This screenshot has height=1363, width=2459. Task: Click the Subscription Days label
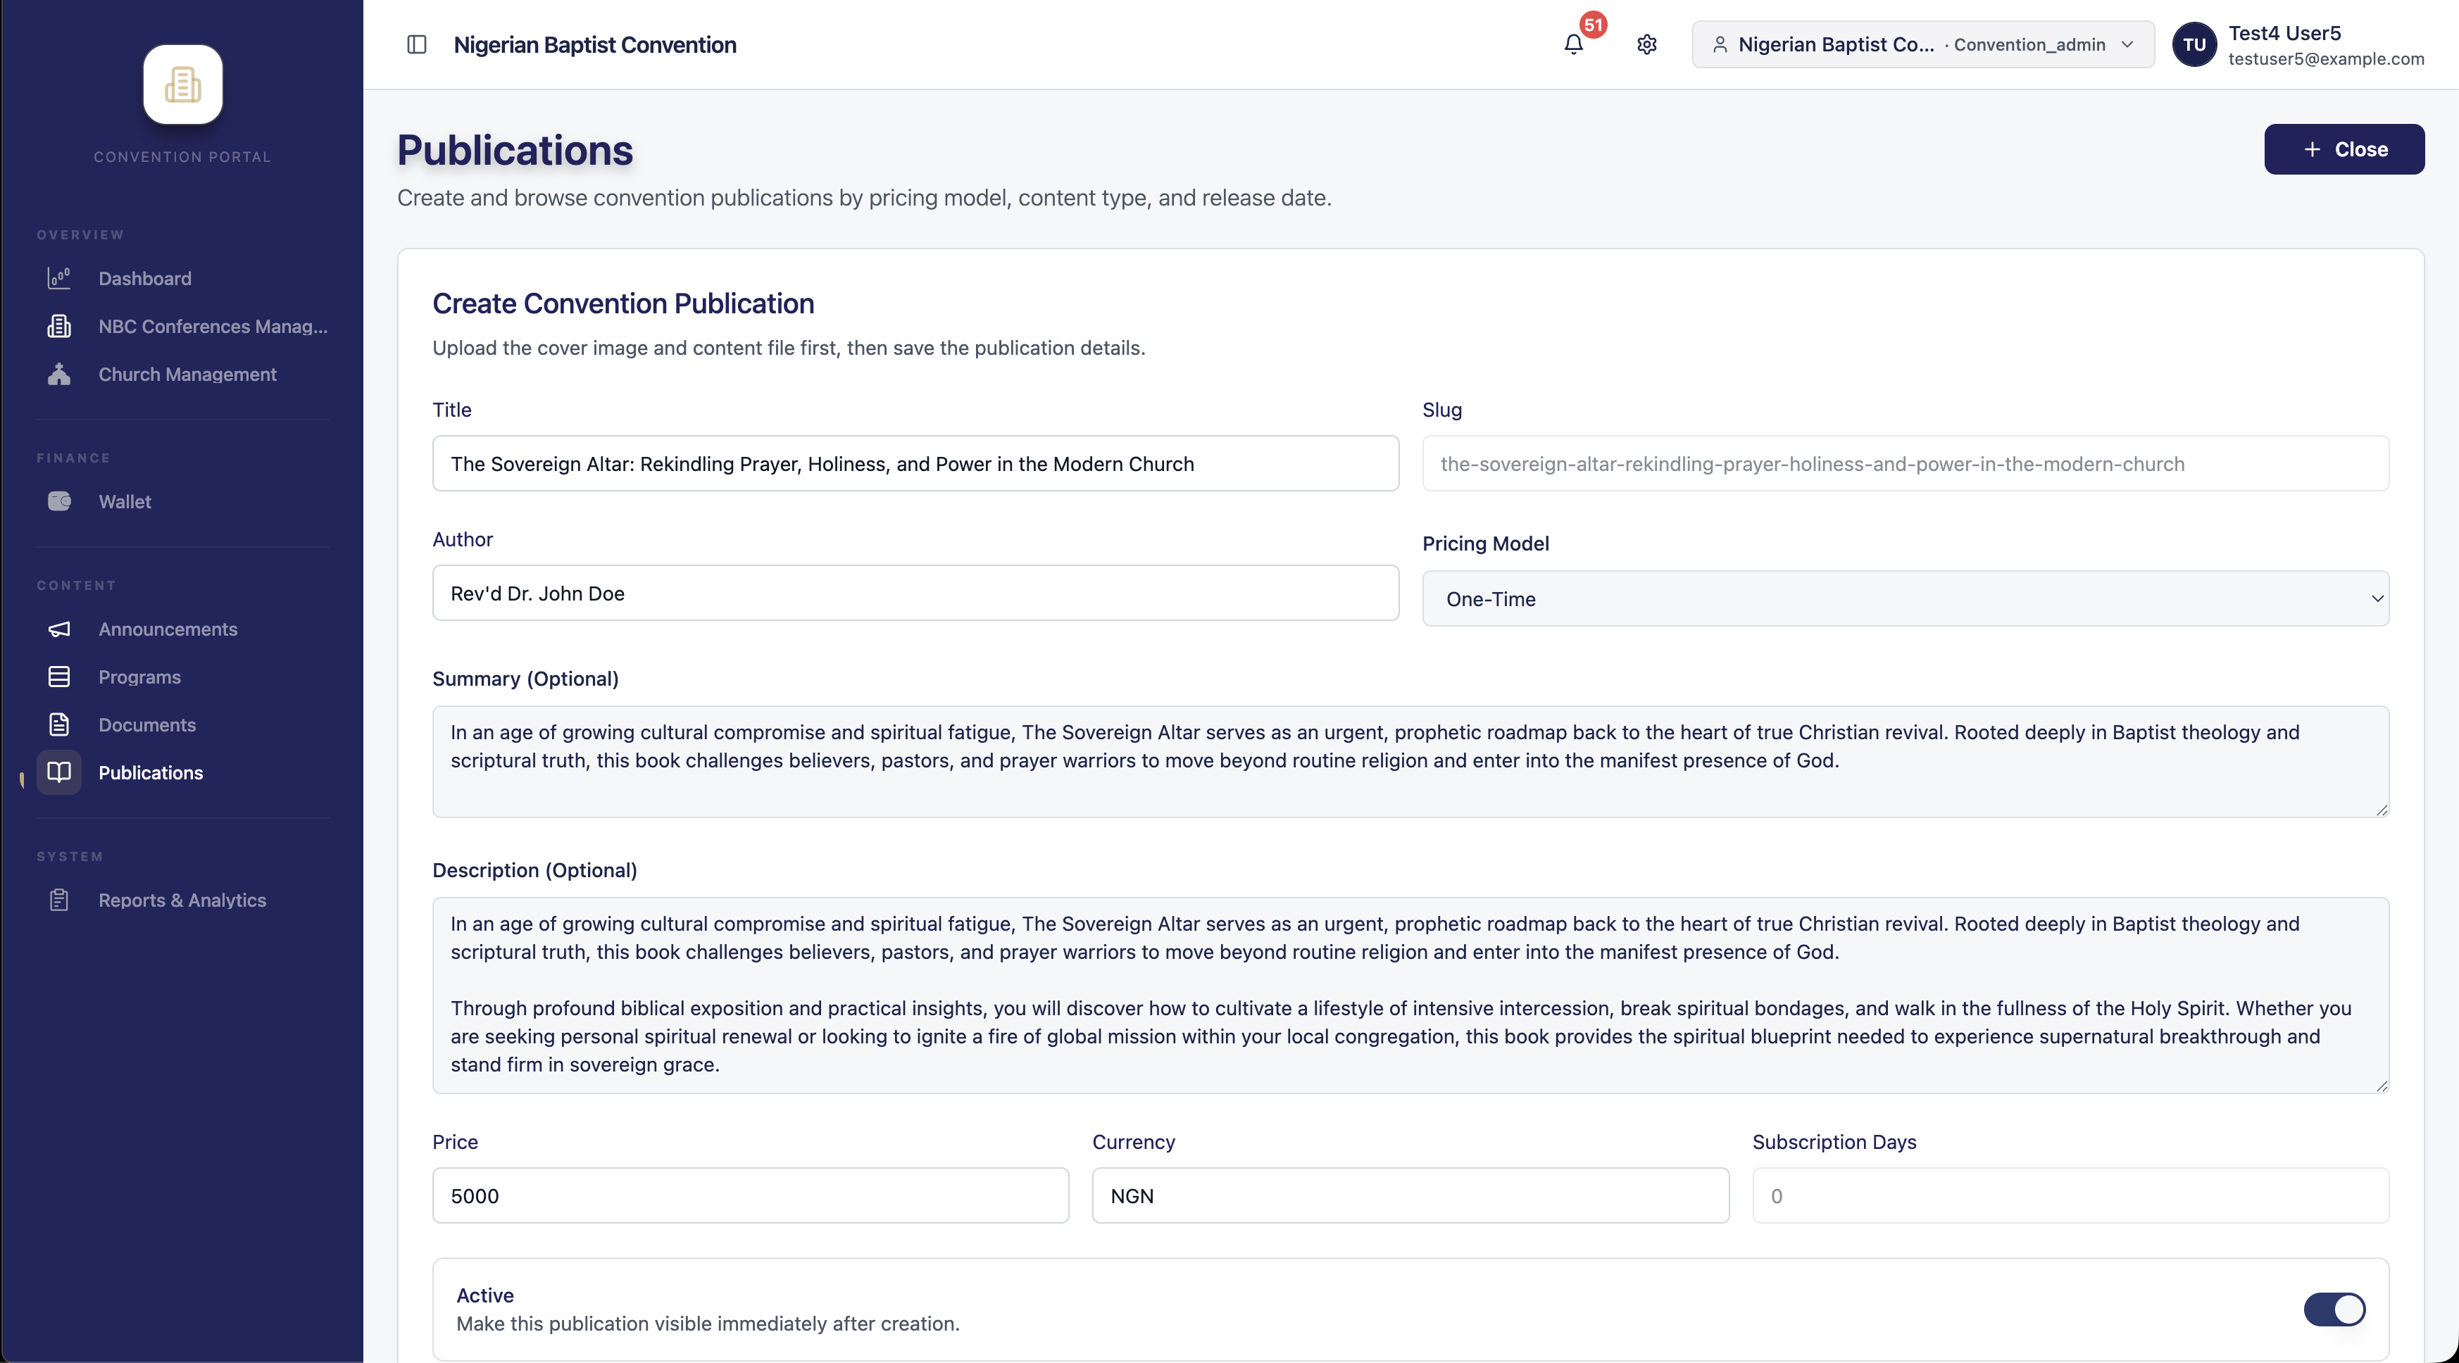[x=1834, y=1141]
